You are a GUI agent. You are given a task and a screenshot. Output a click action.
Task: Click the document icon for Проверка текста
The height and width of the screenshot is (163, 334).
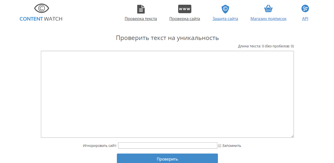[141, 9]
